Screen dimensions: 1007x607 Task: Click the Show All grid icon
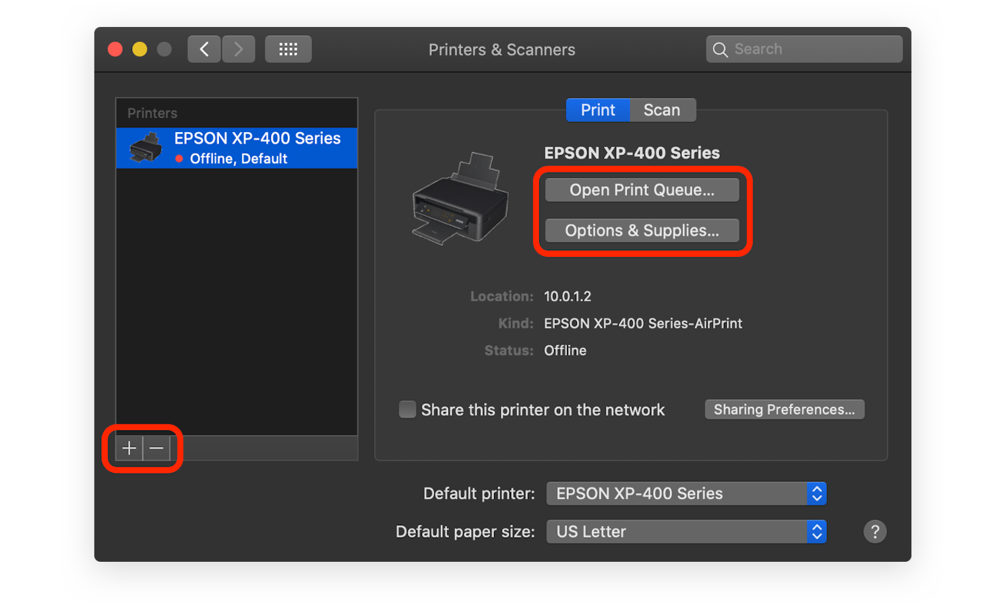288,49
